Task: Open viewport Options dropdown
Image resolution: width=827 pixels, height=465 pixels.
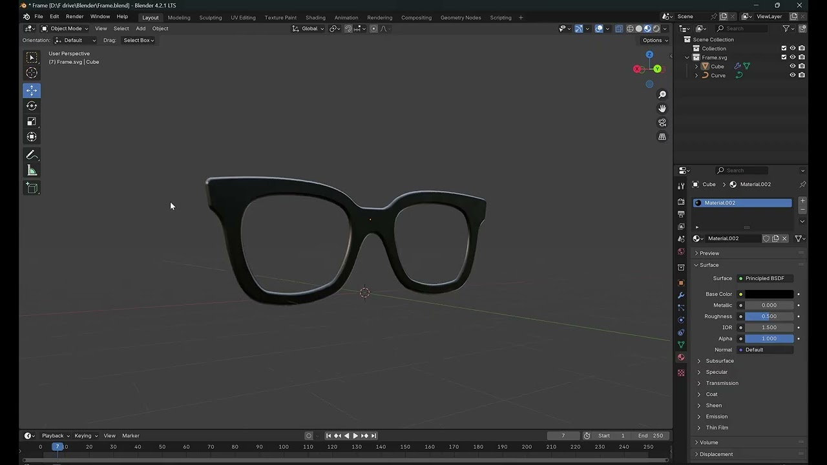Action: point(654,40)
